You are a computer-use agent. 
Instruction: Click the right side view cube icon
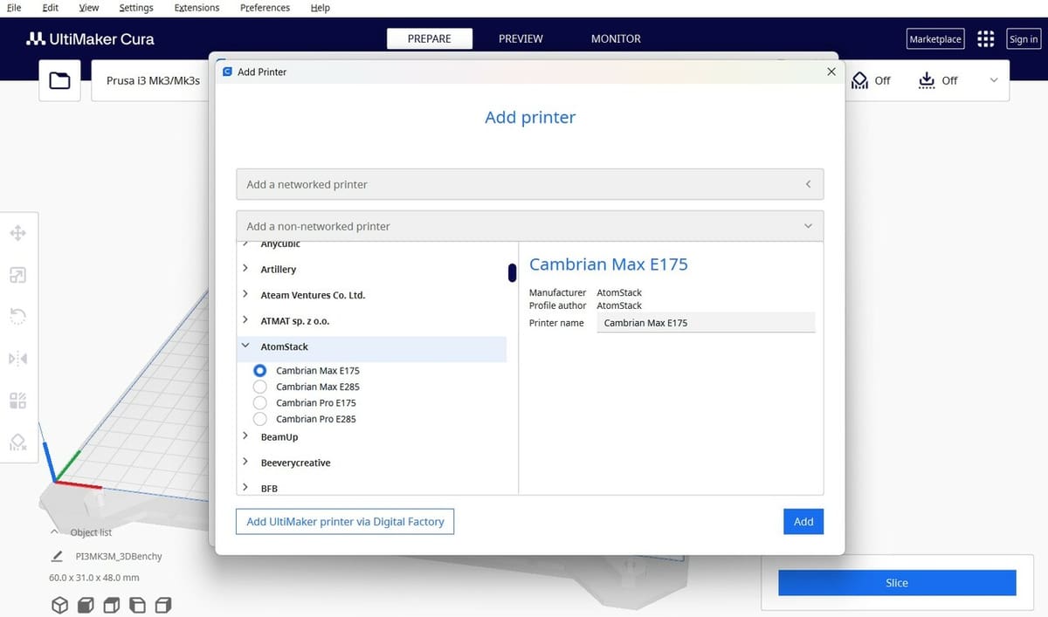coord(164,605)
